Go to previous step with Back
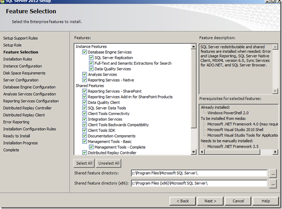 point(183,201)
